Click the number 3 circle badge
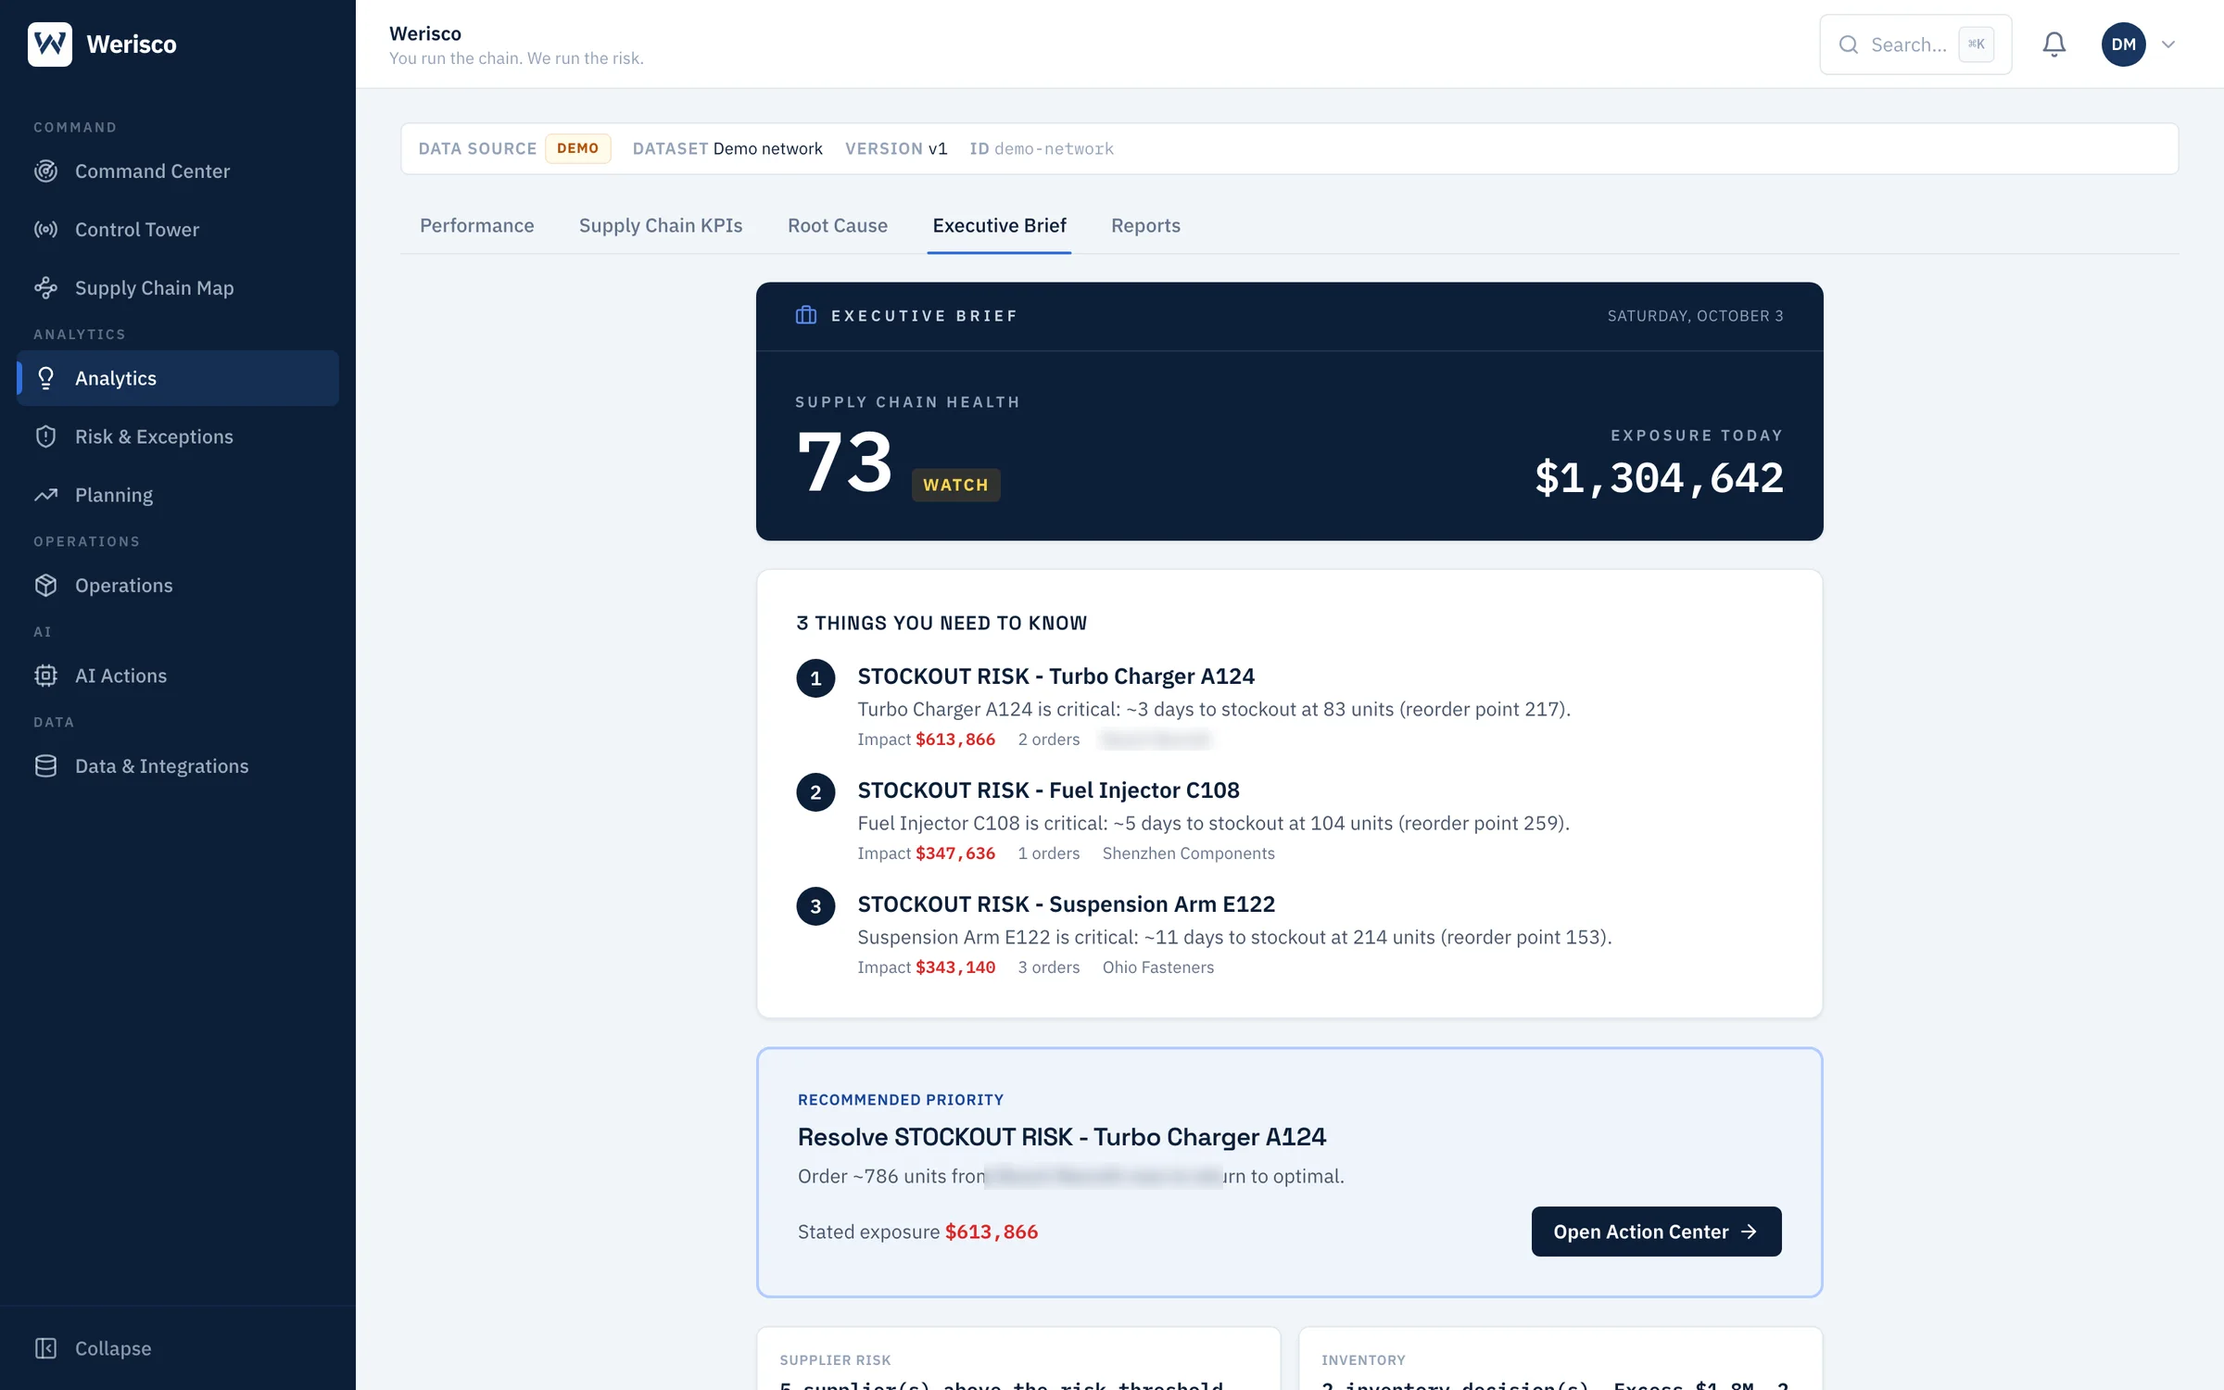The width and height of the screenshot is (2224, 1390). pos(815,906)
